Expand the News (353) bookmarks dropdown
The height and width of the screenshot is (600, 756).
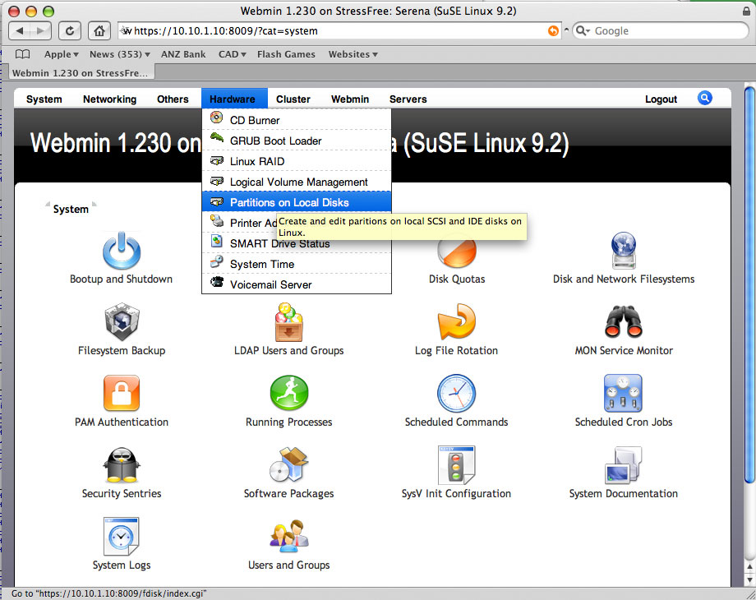point(120,54)
